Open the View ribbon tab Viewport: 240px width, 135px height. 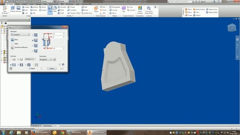pyautogui.click(x=45, y=4)
